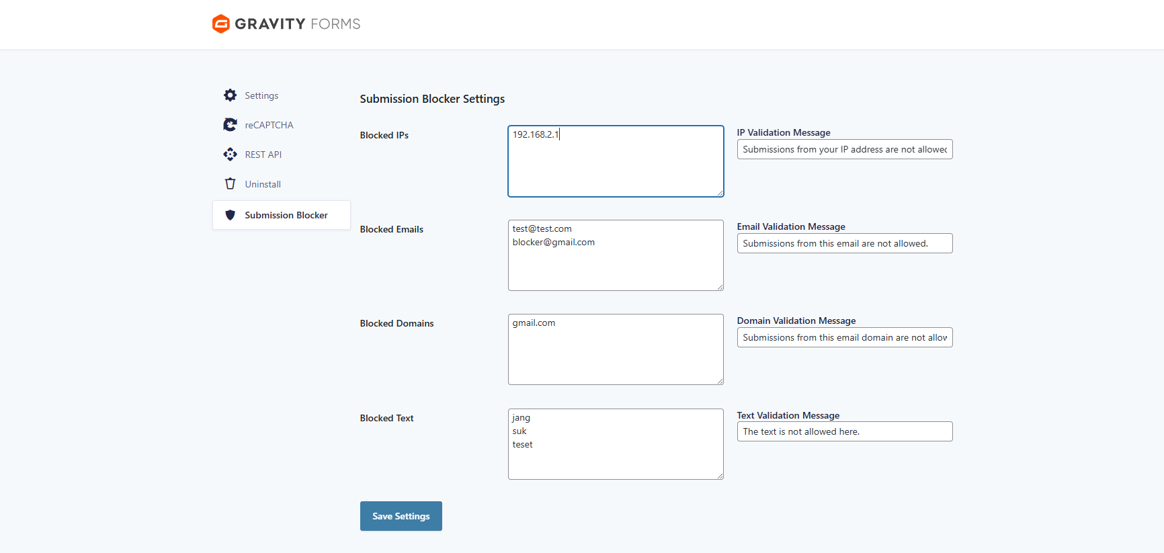Click inside the Blocked Text textarea
1164x553 pixels.
click(616, 444)
